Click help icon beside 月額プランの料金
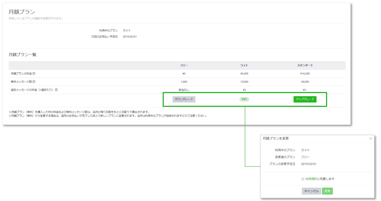 pos(34,74)
